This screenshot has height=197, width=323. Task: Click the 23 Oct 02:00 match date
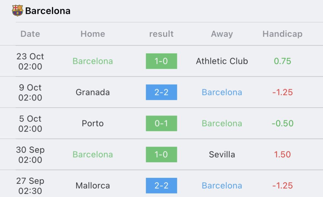point(30,61)
